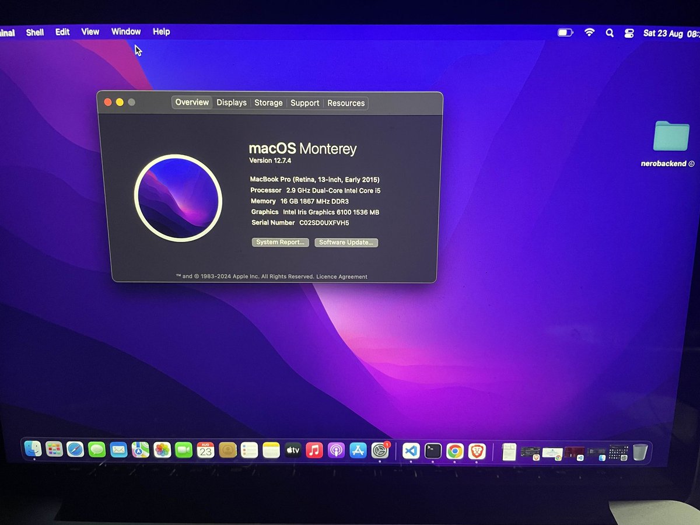Open the App Store from Dock
The width and height of the screenshot is (700, 525).
point(358,450)
